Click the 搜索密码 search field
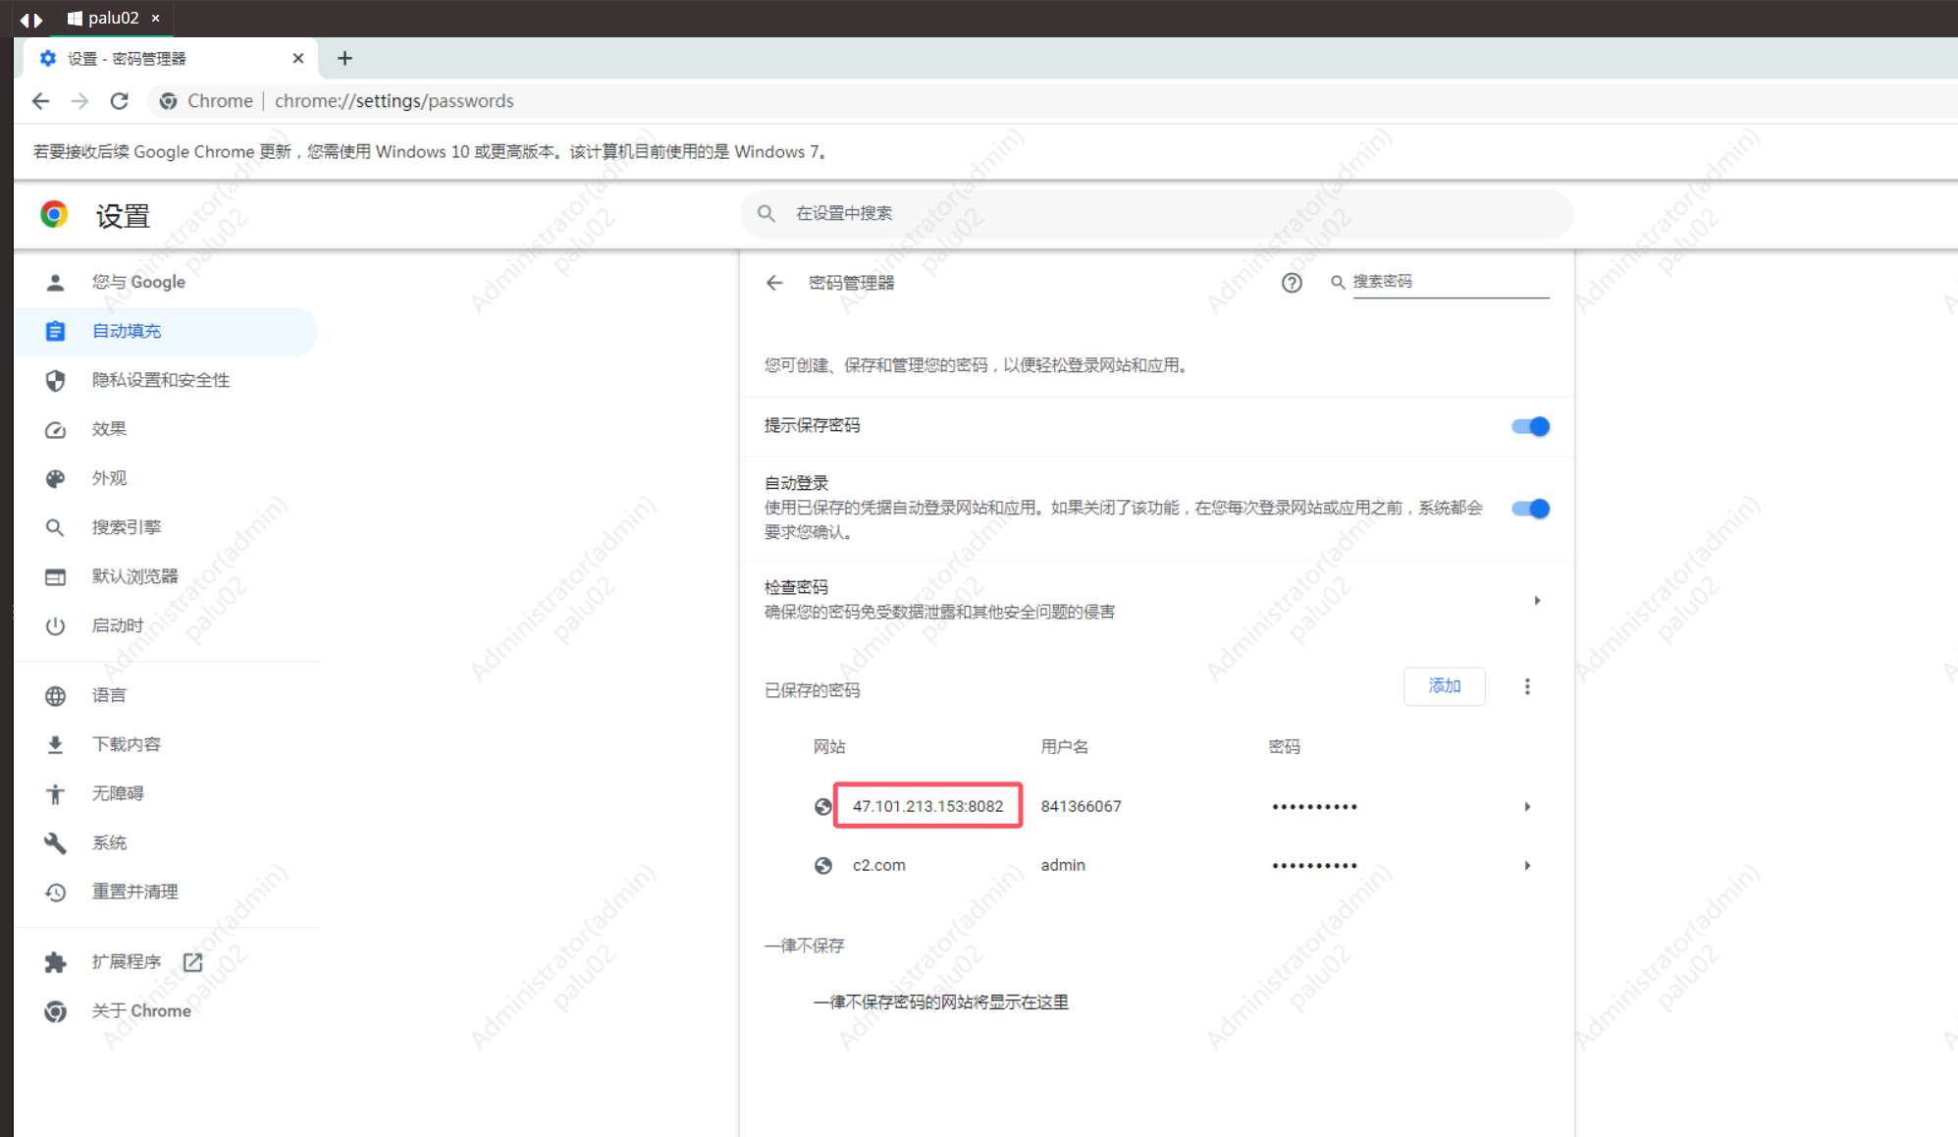The image size is (1958, 1137). pos(1450,282)
